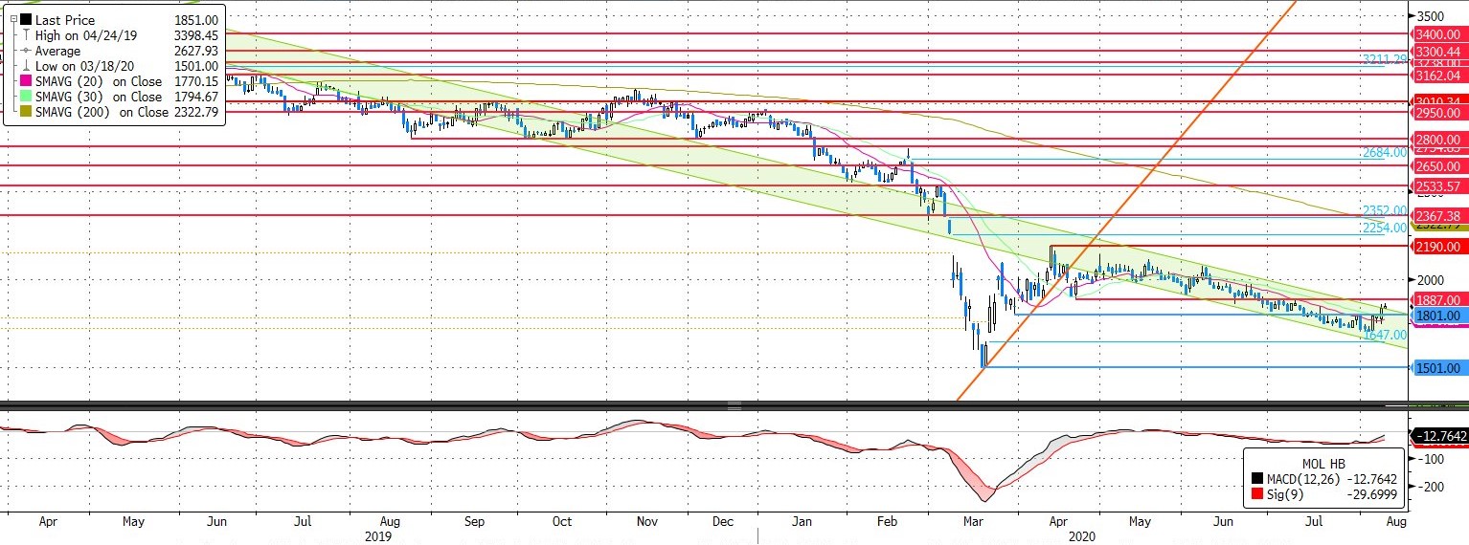Click the MOL HB indicator title

tap(1324, 464)
